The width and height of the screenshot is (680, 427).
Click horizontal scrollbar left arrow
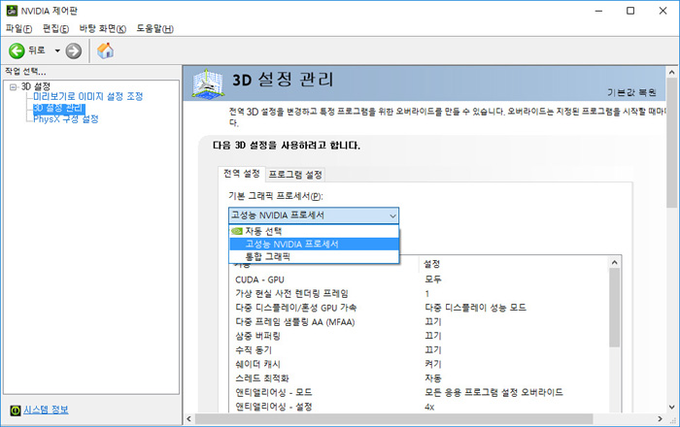[188, 419]
